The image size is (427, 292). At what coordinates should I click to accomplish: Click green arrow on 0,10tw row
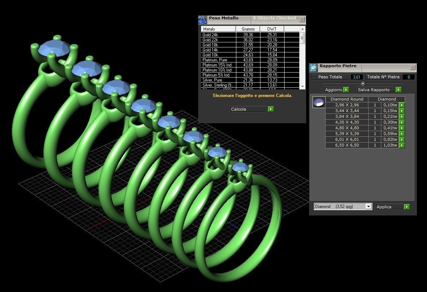pyautogui.click(x=402, y=105)
